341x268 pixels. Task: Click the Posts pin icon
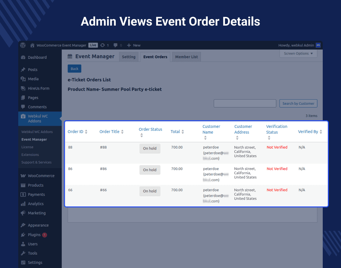point(23,70)
